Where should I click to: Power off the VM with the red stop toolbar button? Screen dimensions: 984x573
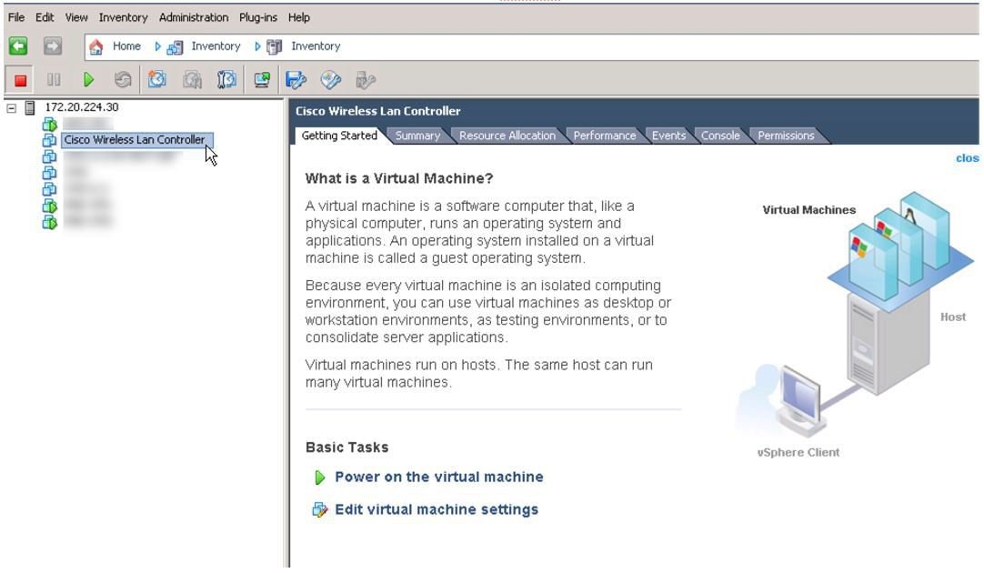click(x=20, y=80)
